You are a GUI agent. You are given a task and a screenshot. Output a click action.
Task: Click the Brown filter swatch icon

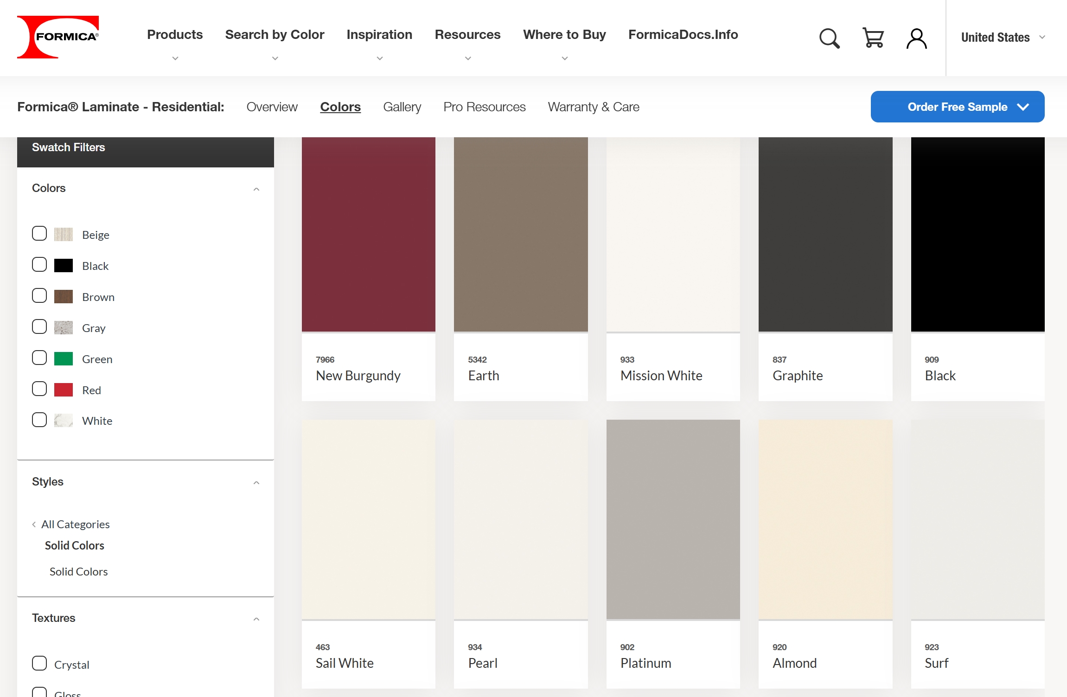click(x=64, y=296)
